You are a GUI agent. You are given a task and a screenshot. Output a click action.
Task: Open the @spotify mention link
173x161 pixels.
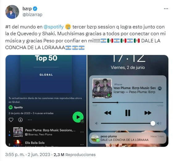pyautogui.click(x=54, y=27)
